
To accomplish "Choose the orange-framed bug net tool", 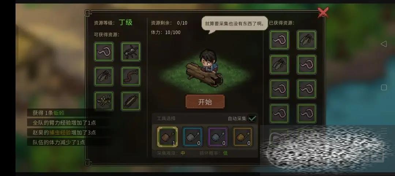I will (242, 137).
